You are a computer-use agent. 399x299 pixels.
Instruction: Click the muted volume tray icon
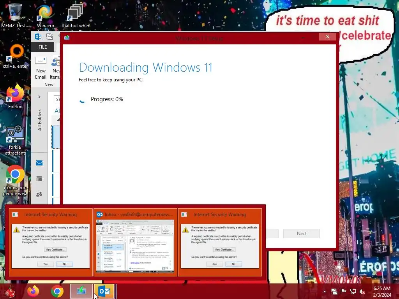pos(362,292)
